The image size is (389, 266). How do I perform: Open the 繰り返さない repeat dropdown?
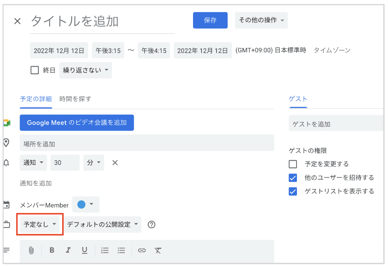click(x=85, y=70)
